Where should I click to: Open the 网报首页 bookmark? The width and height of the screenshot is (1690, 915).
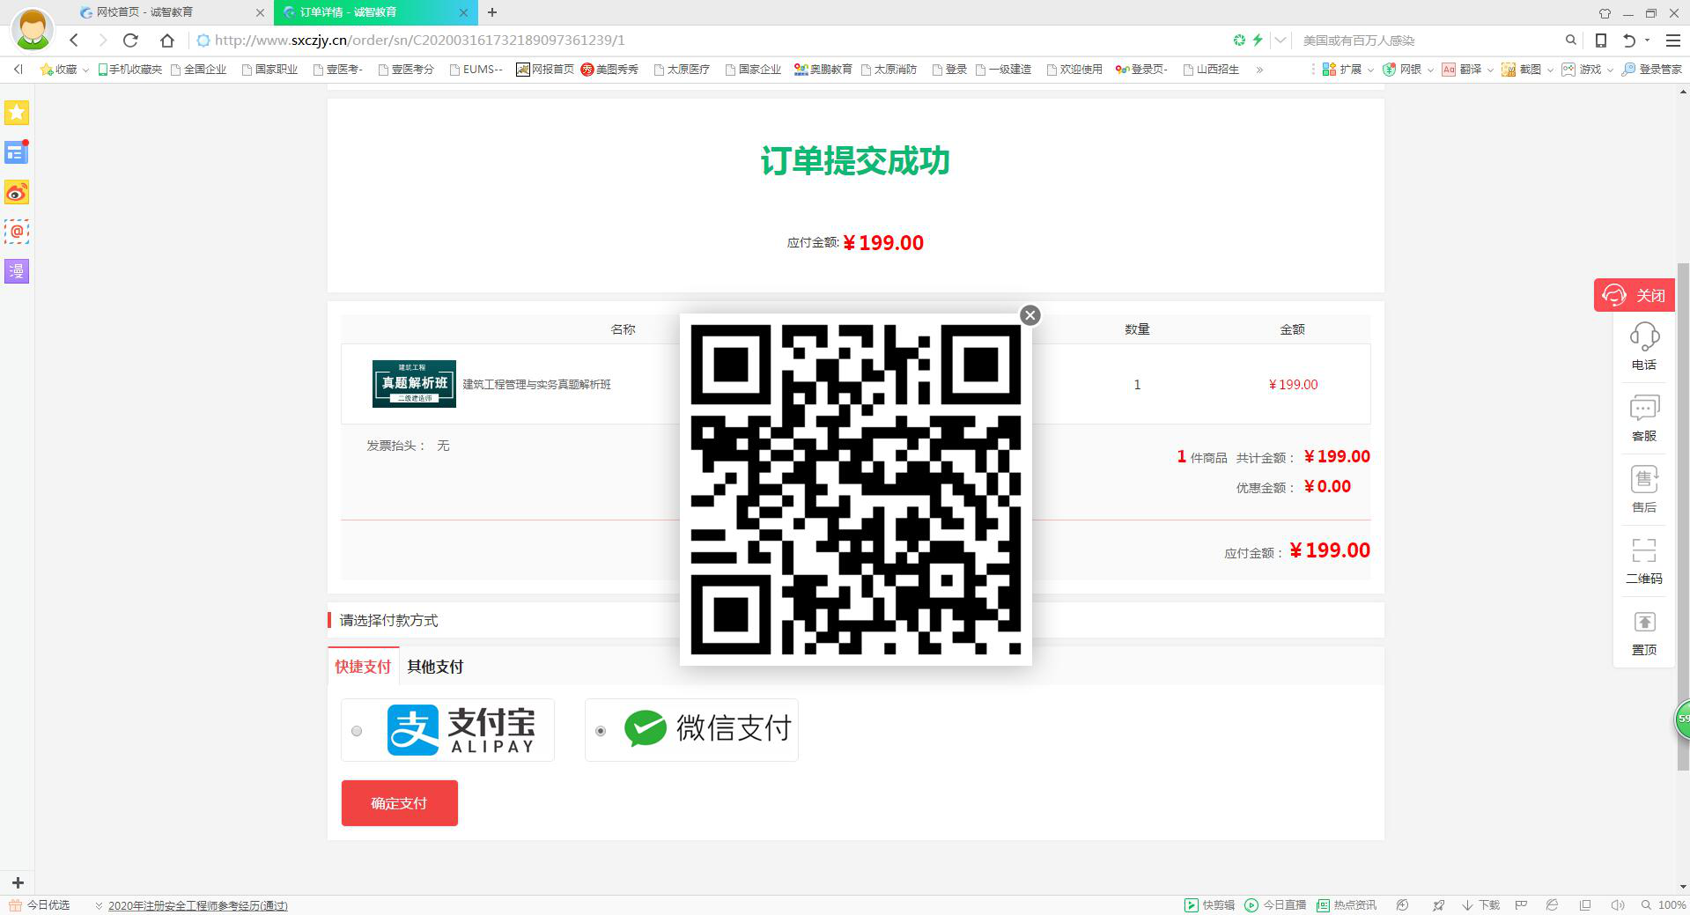tap(545, 69)
